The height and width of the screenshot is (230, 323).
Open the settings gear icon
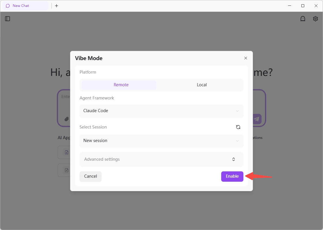pos(316,19)
